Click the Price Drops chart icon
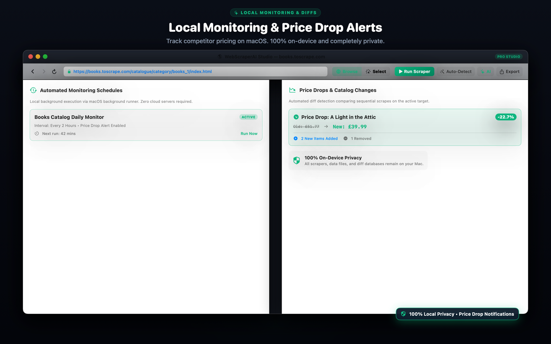The width and height of the screenshot is (551, 344). (x=292, y=90)
